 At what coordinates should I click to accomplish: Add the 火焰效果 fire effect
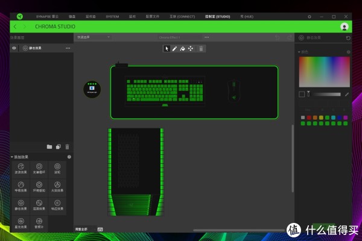(57, 187)
